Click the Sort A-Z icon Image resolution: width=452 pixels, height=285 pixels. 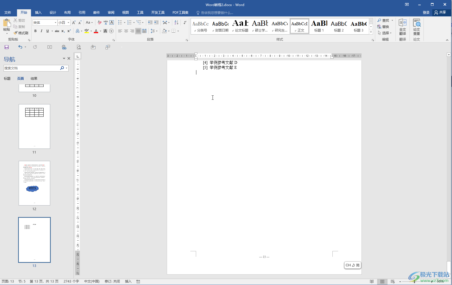[x=176, y=22]
